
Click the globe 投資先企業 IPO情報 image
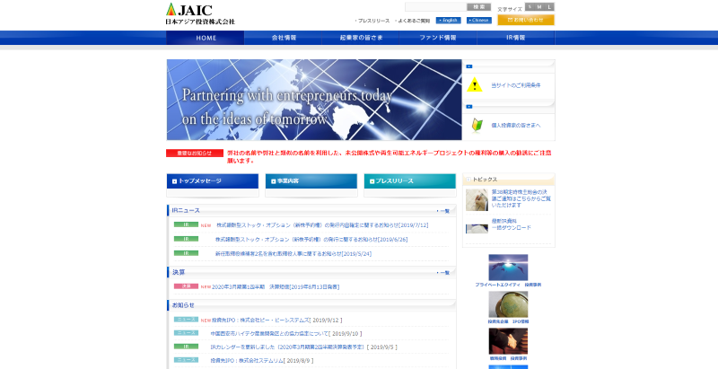point(508,304)
